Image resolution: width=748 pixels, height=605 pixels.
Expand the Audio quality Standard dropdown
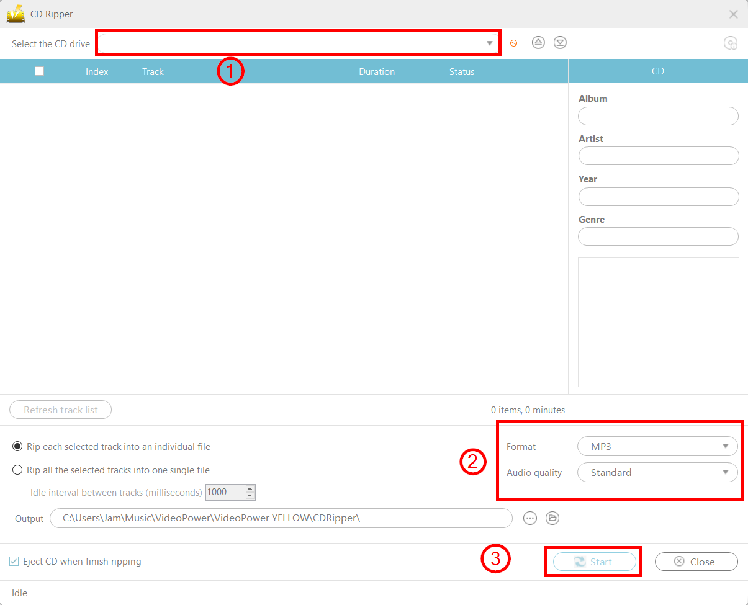click(x=657, y=473)
